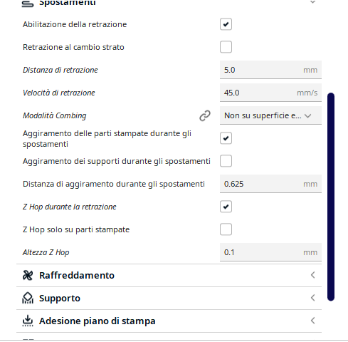
Task: Expand the Supporto section chevron
Action: pyautogui.click(x=313, y=298)
